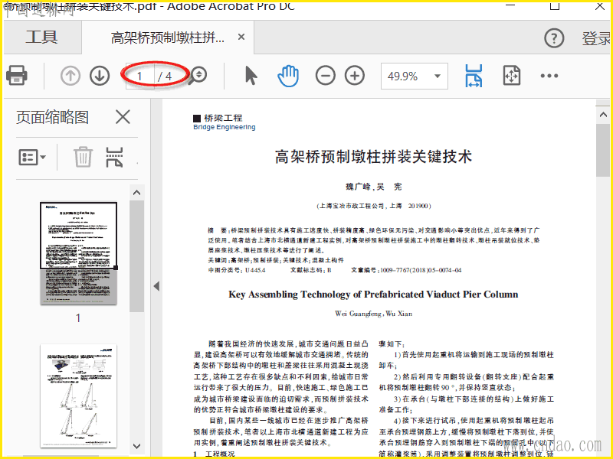Go to the next page with the down arrow
The width and height of the screenshot is (613, 459).
click(x=100, y=76)
